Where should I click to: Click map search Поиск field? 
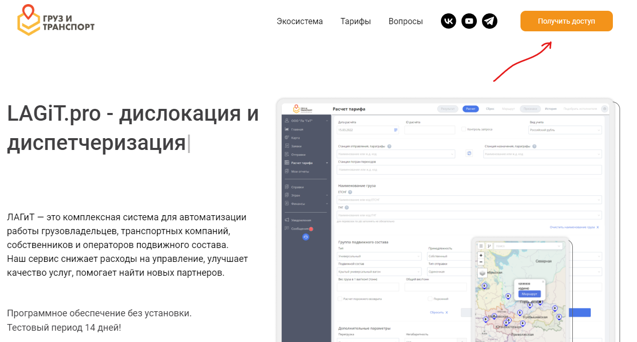coord(528,246)
